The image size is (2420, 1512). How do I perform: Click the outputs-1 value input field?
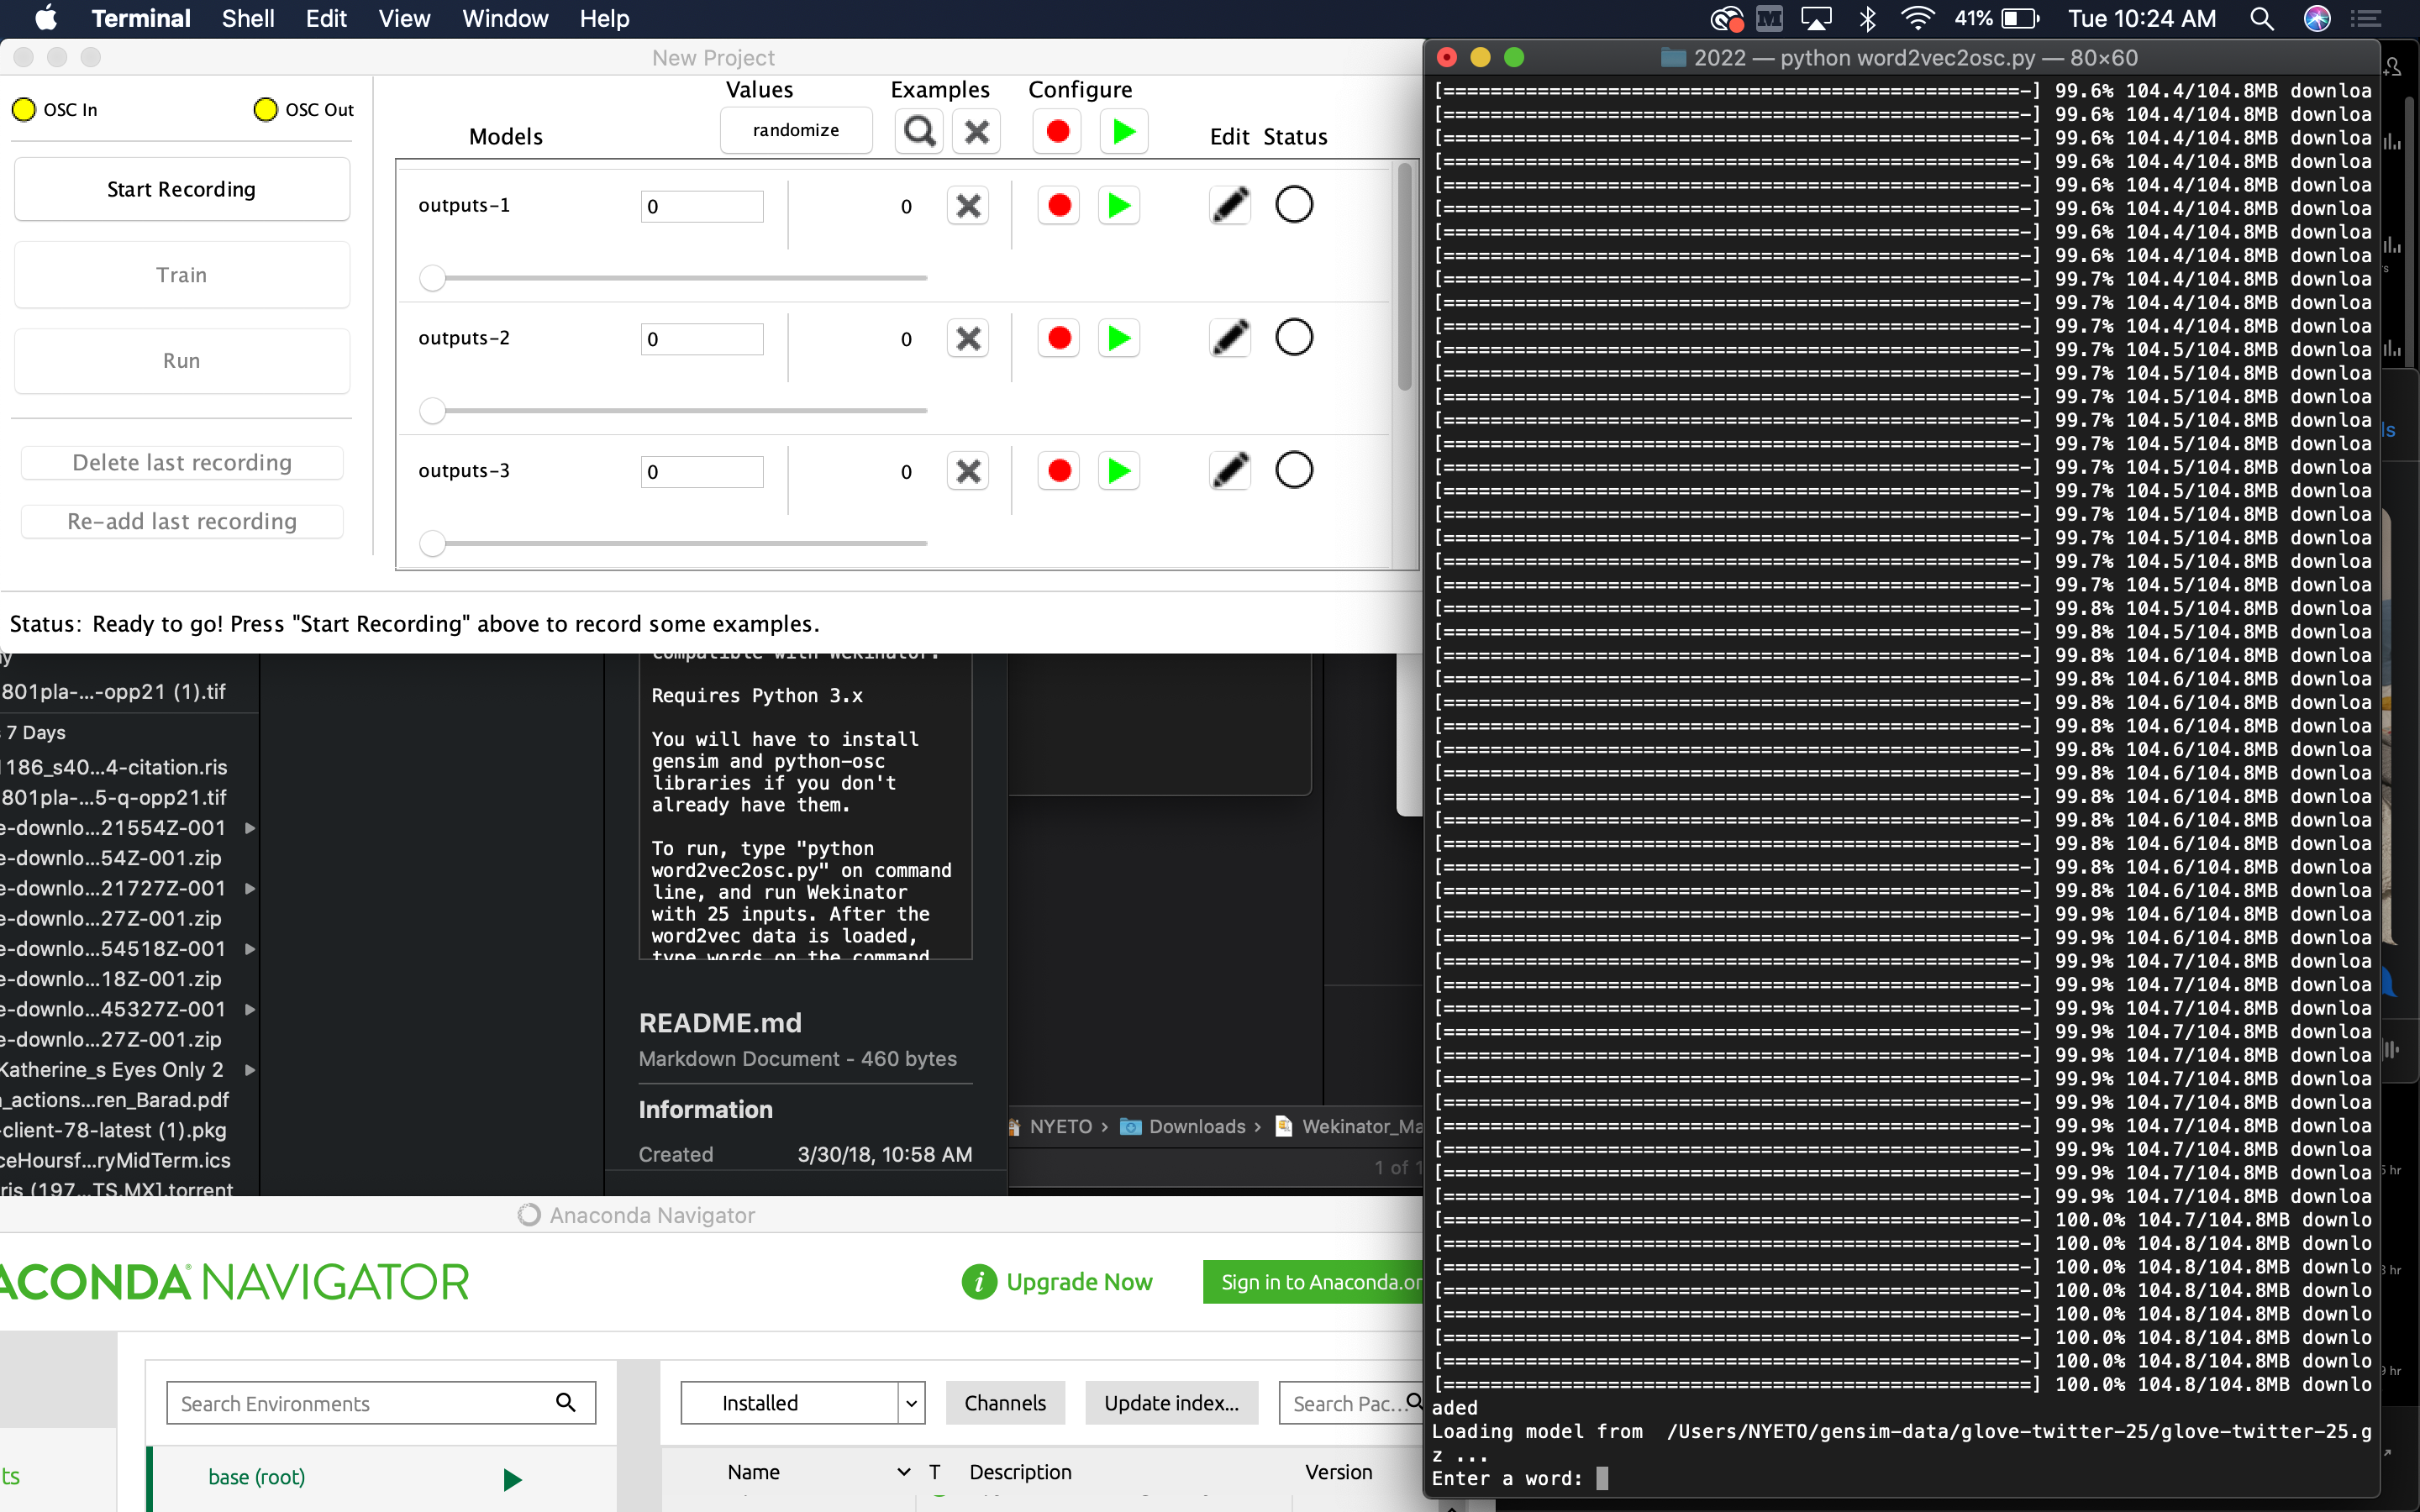click(702, 207)
